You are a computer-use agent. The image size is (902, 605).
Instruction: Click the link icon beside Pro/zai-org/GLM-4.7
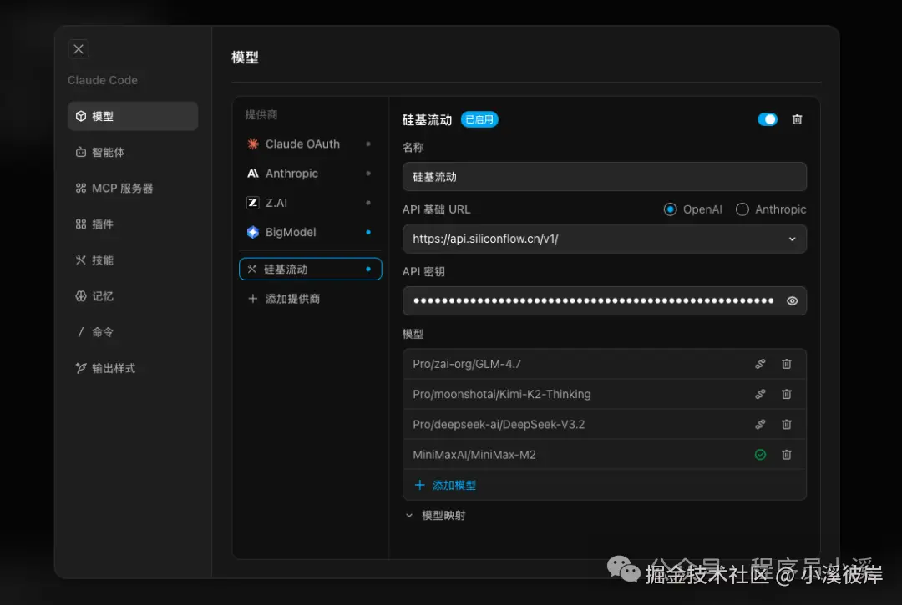tap(760, 363)
